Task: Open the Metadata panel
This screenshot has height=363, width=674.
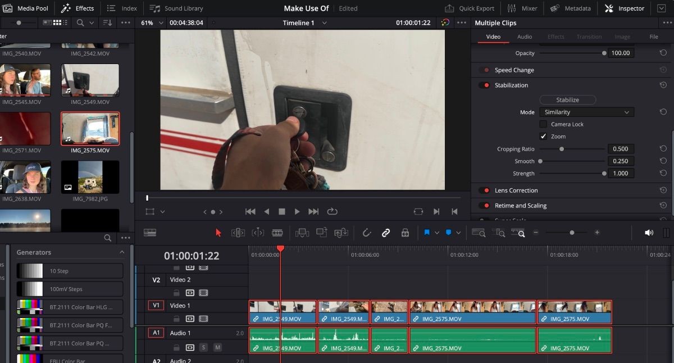Action: 571,8
